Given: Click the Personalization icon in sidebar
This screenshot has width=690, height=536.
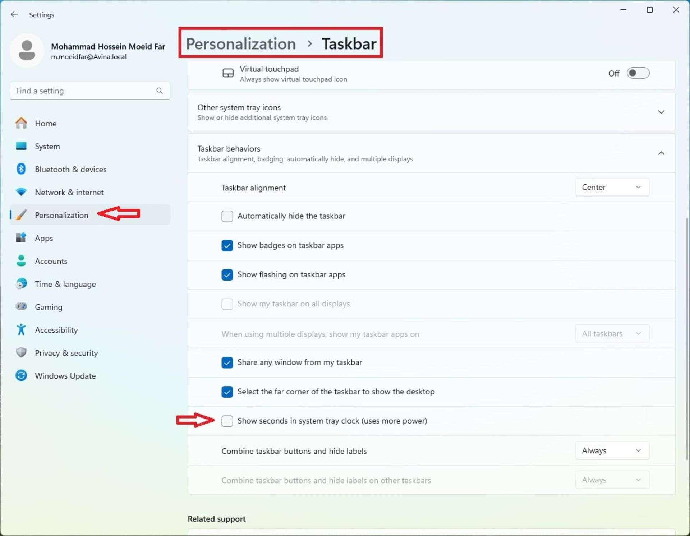Looking at the screenshot, I should click(x=21, y=214).
